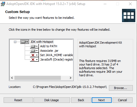Click the Browse... button
This screenshot has width=137, height=107.
[x=121, y=88]
